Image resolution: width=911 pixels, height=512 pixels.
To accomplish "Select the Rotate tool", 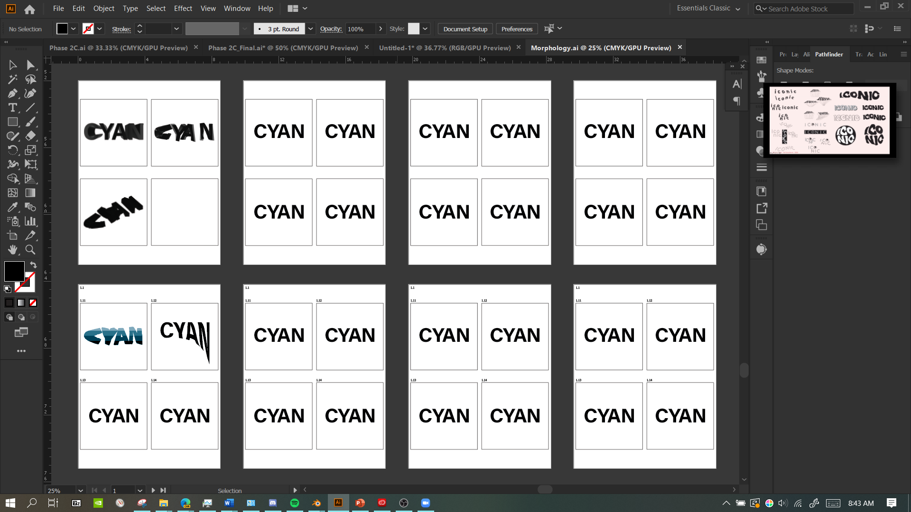I will click(x=13, y=150).
